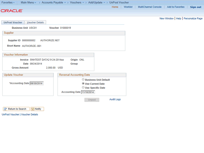Image resolution: width=204 pixels, height=153 pixels.
Task: Open MultiChannel Console
Action: coord(149,7)
